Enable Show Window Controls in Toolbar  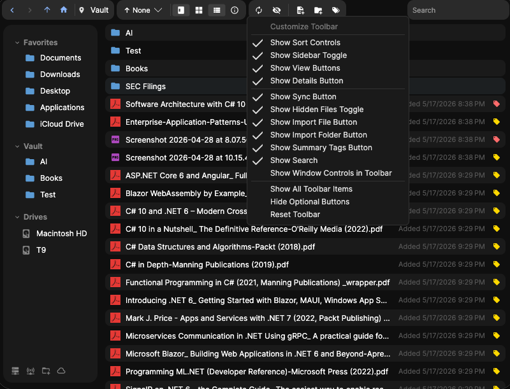pyautogui.click(x=328, y=173)
